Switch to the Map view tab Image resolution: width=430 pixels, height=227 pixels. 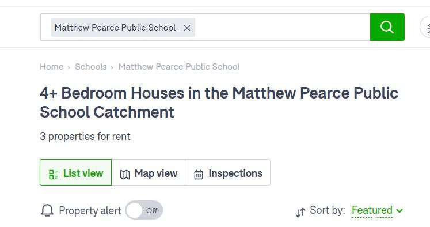(x=149, y=172)
